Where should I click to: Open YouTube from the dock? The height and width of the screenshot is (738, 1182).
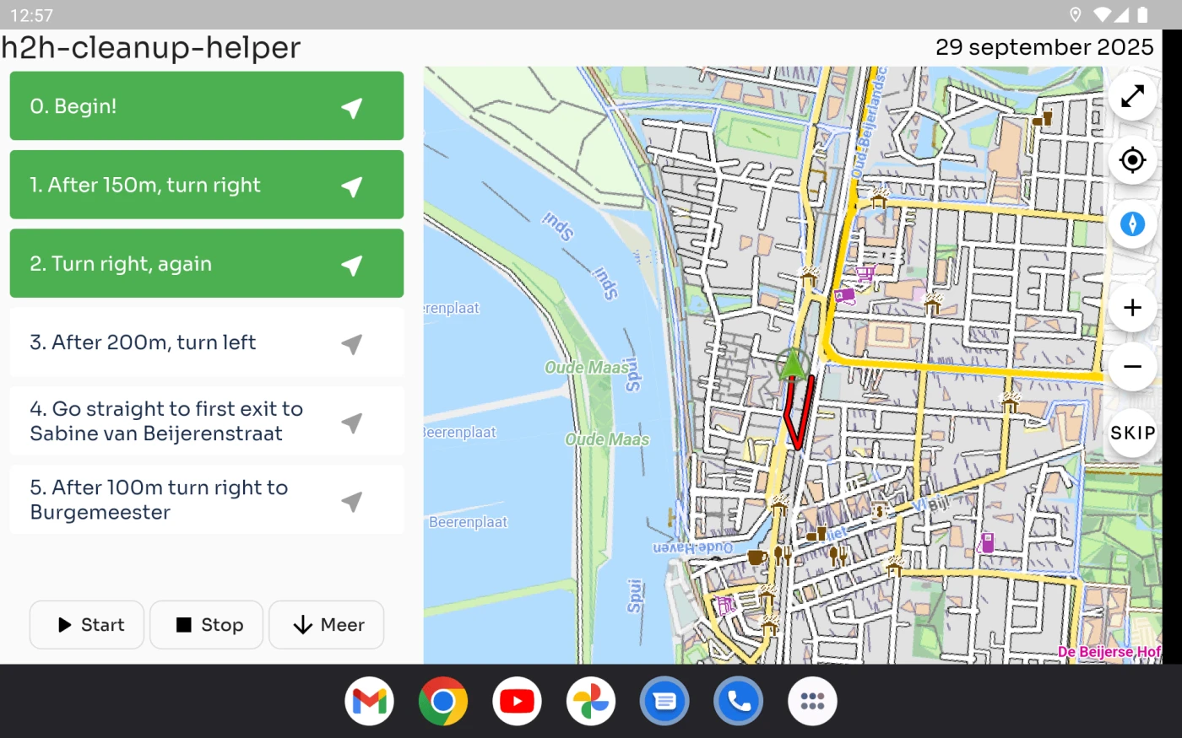(x=517, y=701)
